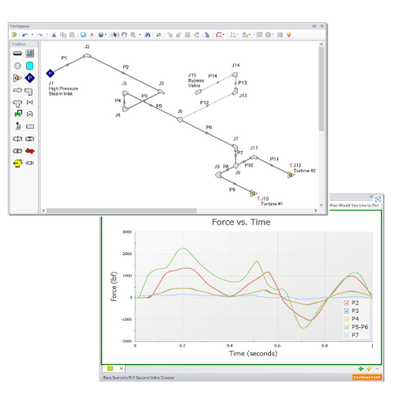Click the lightning bolt quick graph icon
Image resolution: width=395 pixels, height=395 pixels.
369,369
